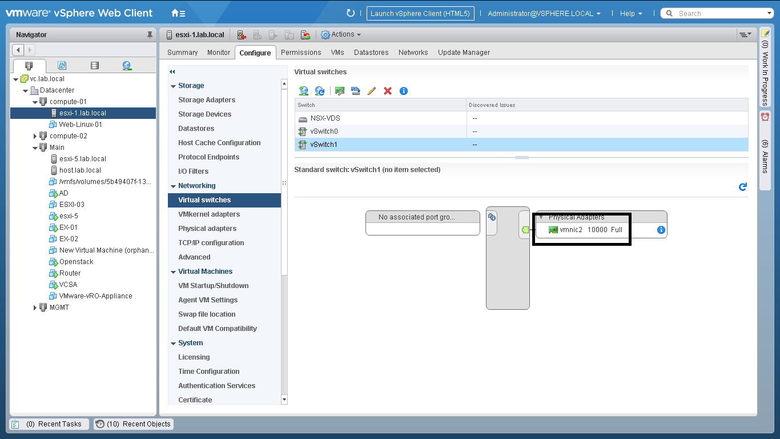Click the vmnic2 adapter info icon
The height and width of the screenshot is (439, 780).
pos(661,230)
